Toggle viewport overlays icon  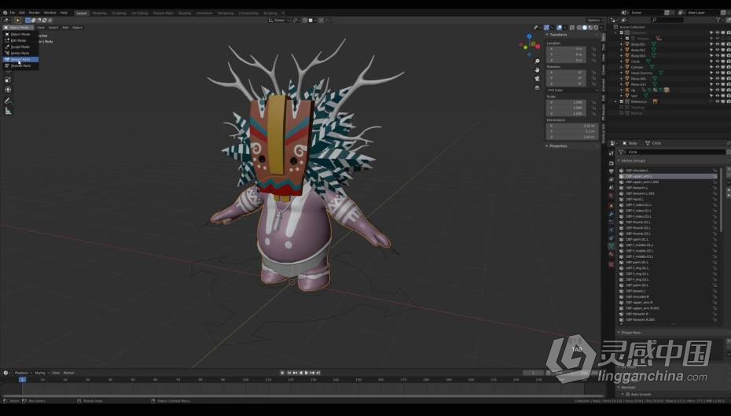click(x=559, y=28)
